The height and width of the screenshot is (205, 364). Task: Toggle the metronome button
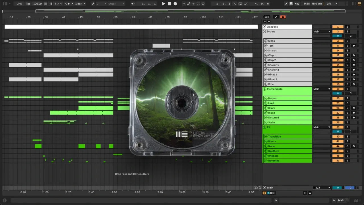click(68, 4)
